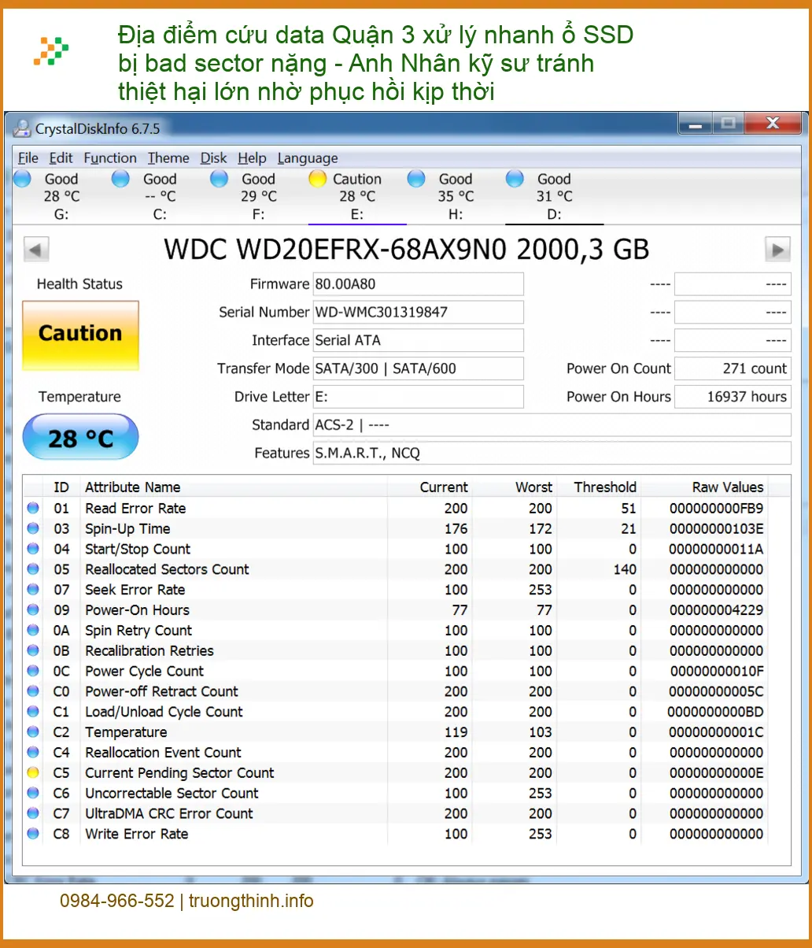Open the Language menu
This screenshot has height=948, width=812.
(308, 157)
